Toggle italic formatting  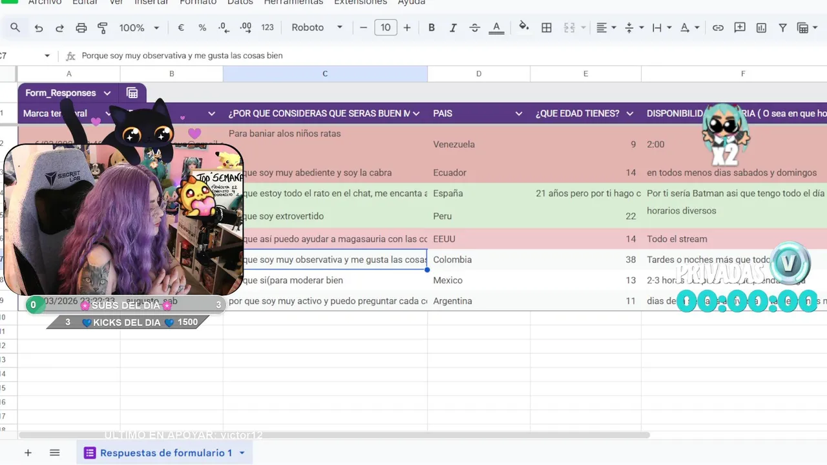coord(453,28)
